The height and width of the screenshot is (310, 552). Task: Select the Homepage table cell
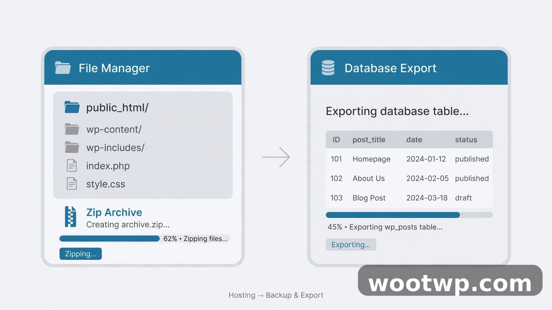pyautogui.click(x=372, y=159)
